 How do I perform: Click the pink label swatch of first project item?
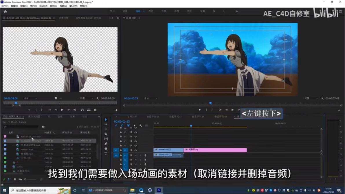click(x=5, y=136)
